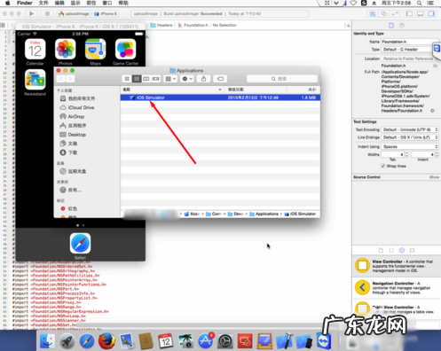The image size is (441, 351).
Task: Switch Finder window to column view
Action: [x=146, y=79]
